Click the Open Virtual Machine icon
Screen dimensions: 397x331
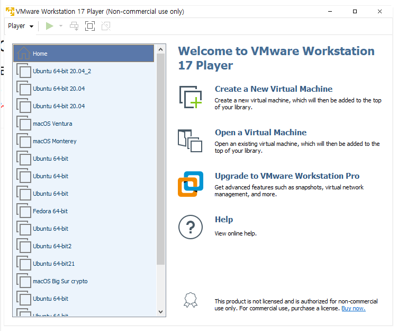[x=190, y=141]
